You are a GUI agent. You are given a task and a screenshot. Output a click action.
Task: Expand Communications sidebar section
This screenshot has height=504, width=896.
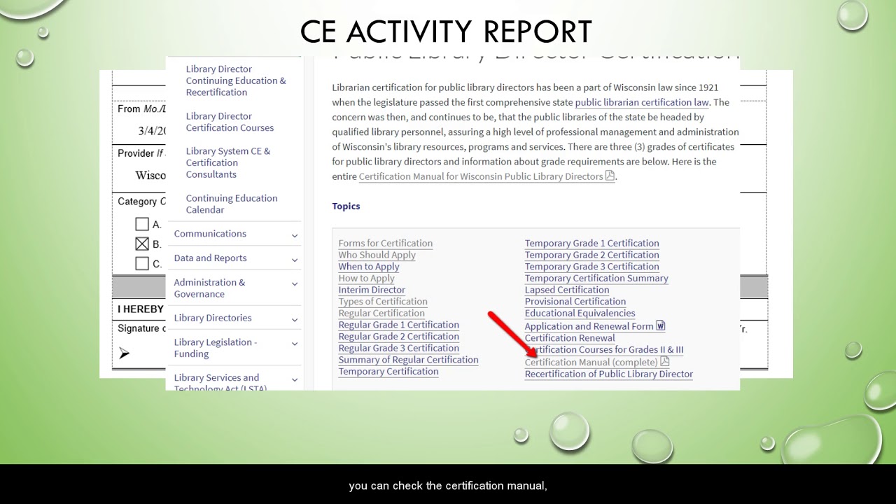[x=295, y=235]
